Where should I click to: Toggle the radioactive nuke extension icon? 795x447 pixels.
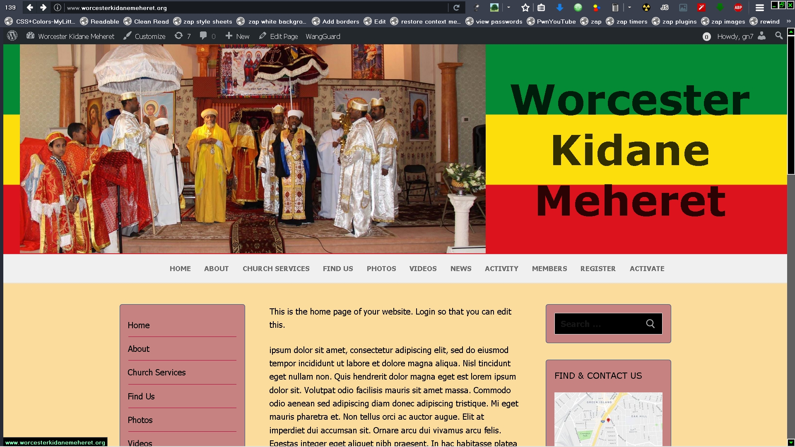[x=646, y=7]
